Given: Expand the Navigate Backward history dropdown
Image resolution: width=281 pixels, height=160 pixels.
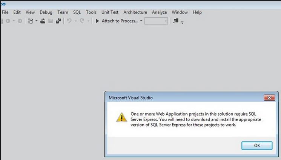Looking at the screenshot, I should coord(14,21).
